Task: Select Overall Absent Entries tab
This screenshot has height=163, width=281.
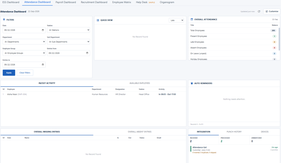Action: point(140,132)
